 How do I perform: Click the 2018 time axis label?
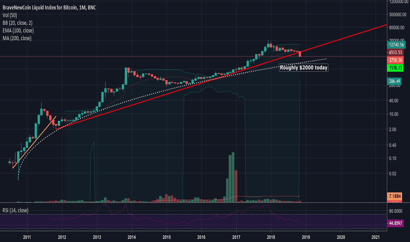click(271, 237)
